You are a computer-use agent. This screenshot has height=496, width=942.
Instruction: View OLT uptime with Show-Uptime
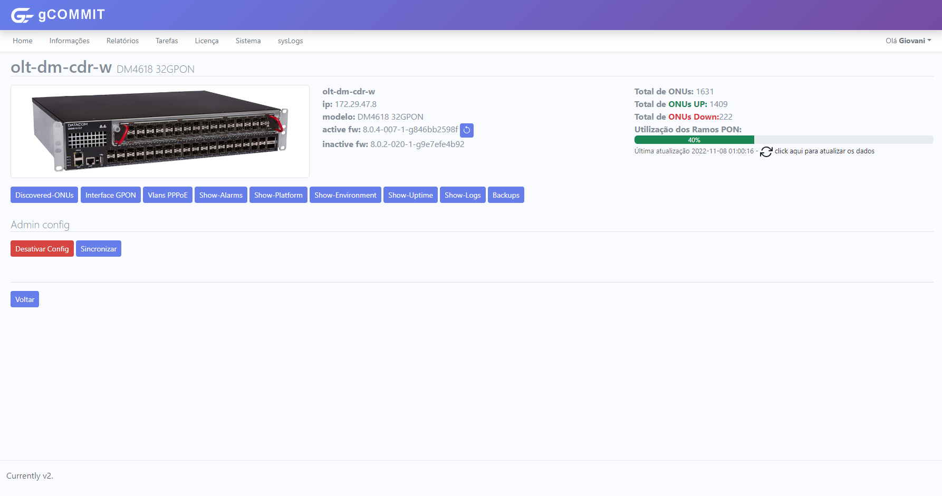(x=410, y=195)
